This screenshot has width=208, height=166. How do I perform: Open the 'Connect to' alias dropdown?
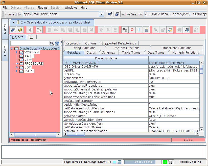click(101, 14)
